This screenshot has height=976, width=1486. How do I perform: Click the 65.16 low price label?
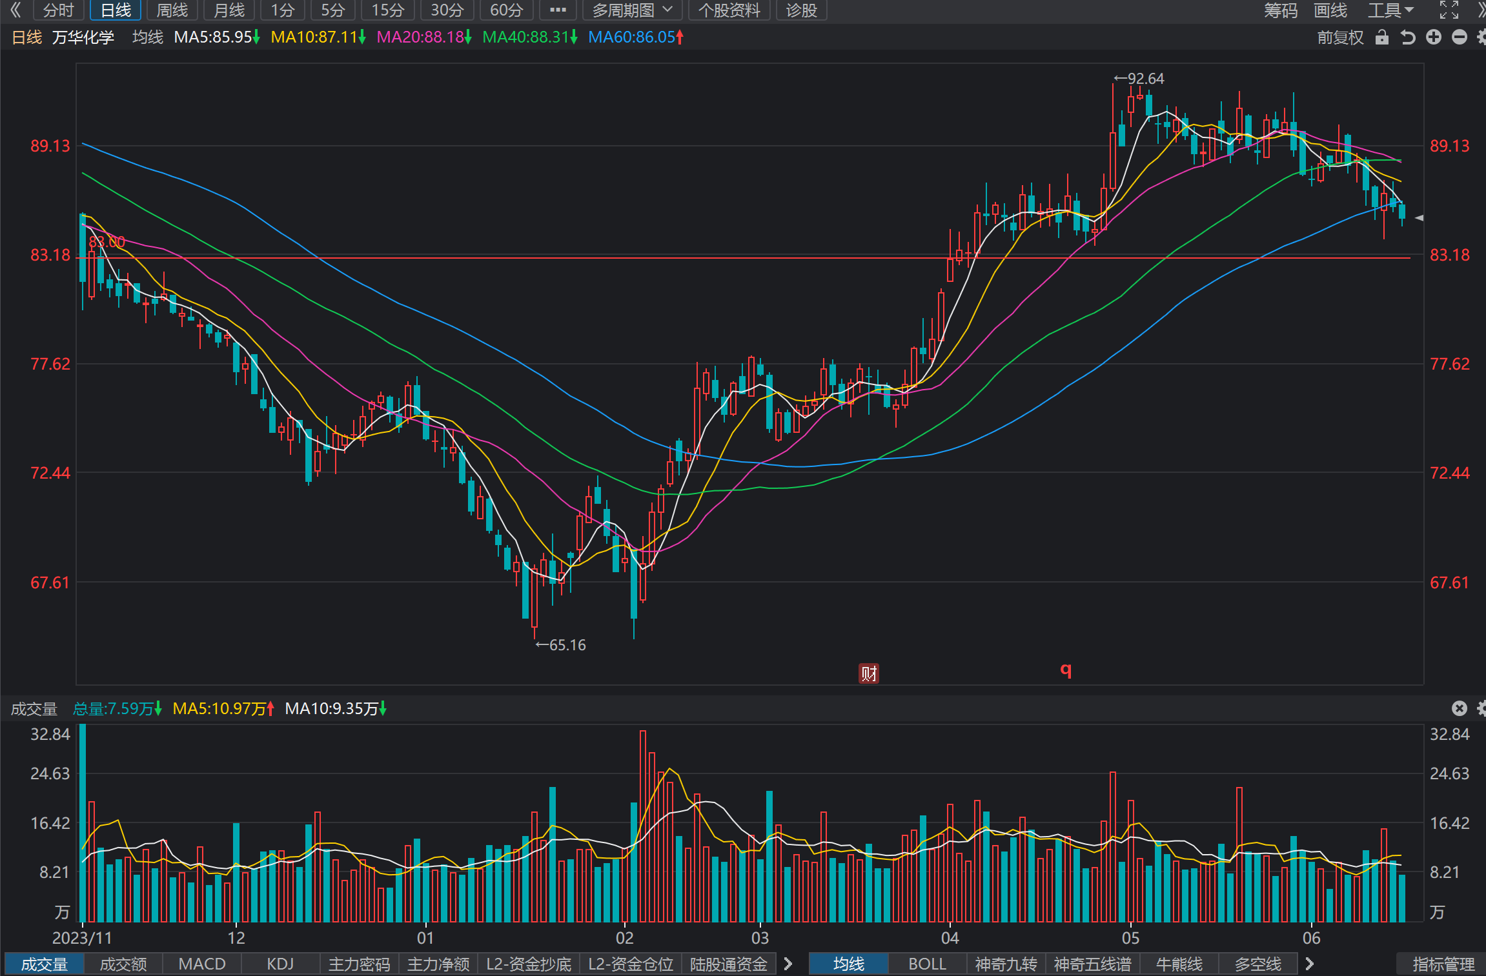click(561, 645)
